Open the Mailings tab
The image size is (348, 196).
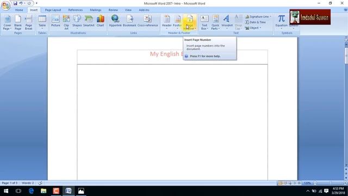96,10
